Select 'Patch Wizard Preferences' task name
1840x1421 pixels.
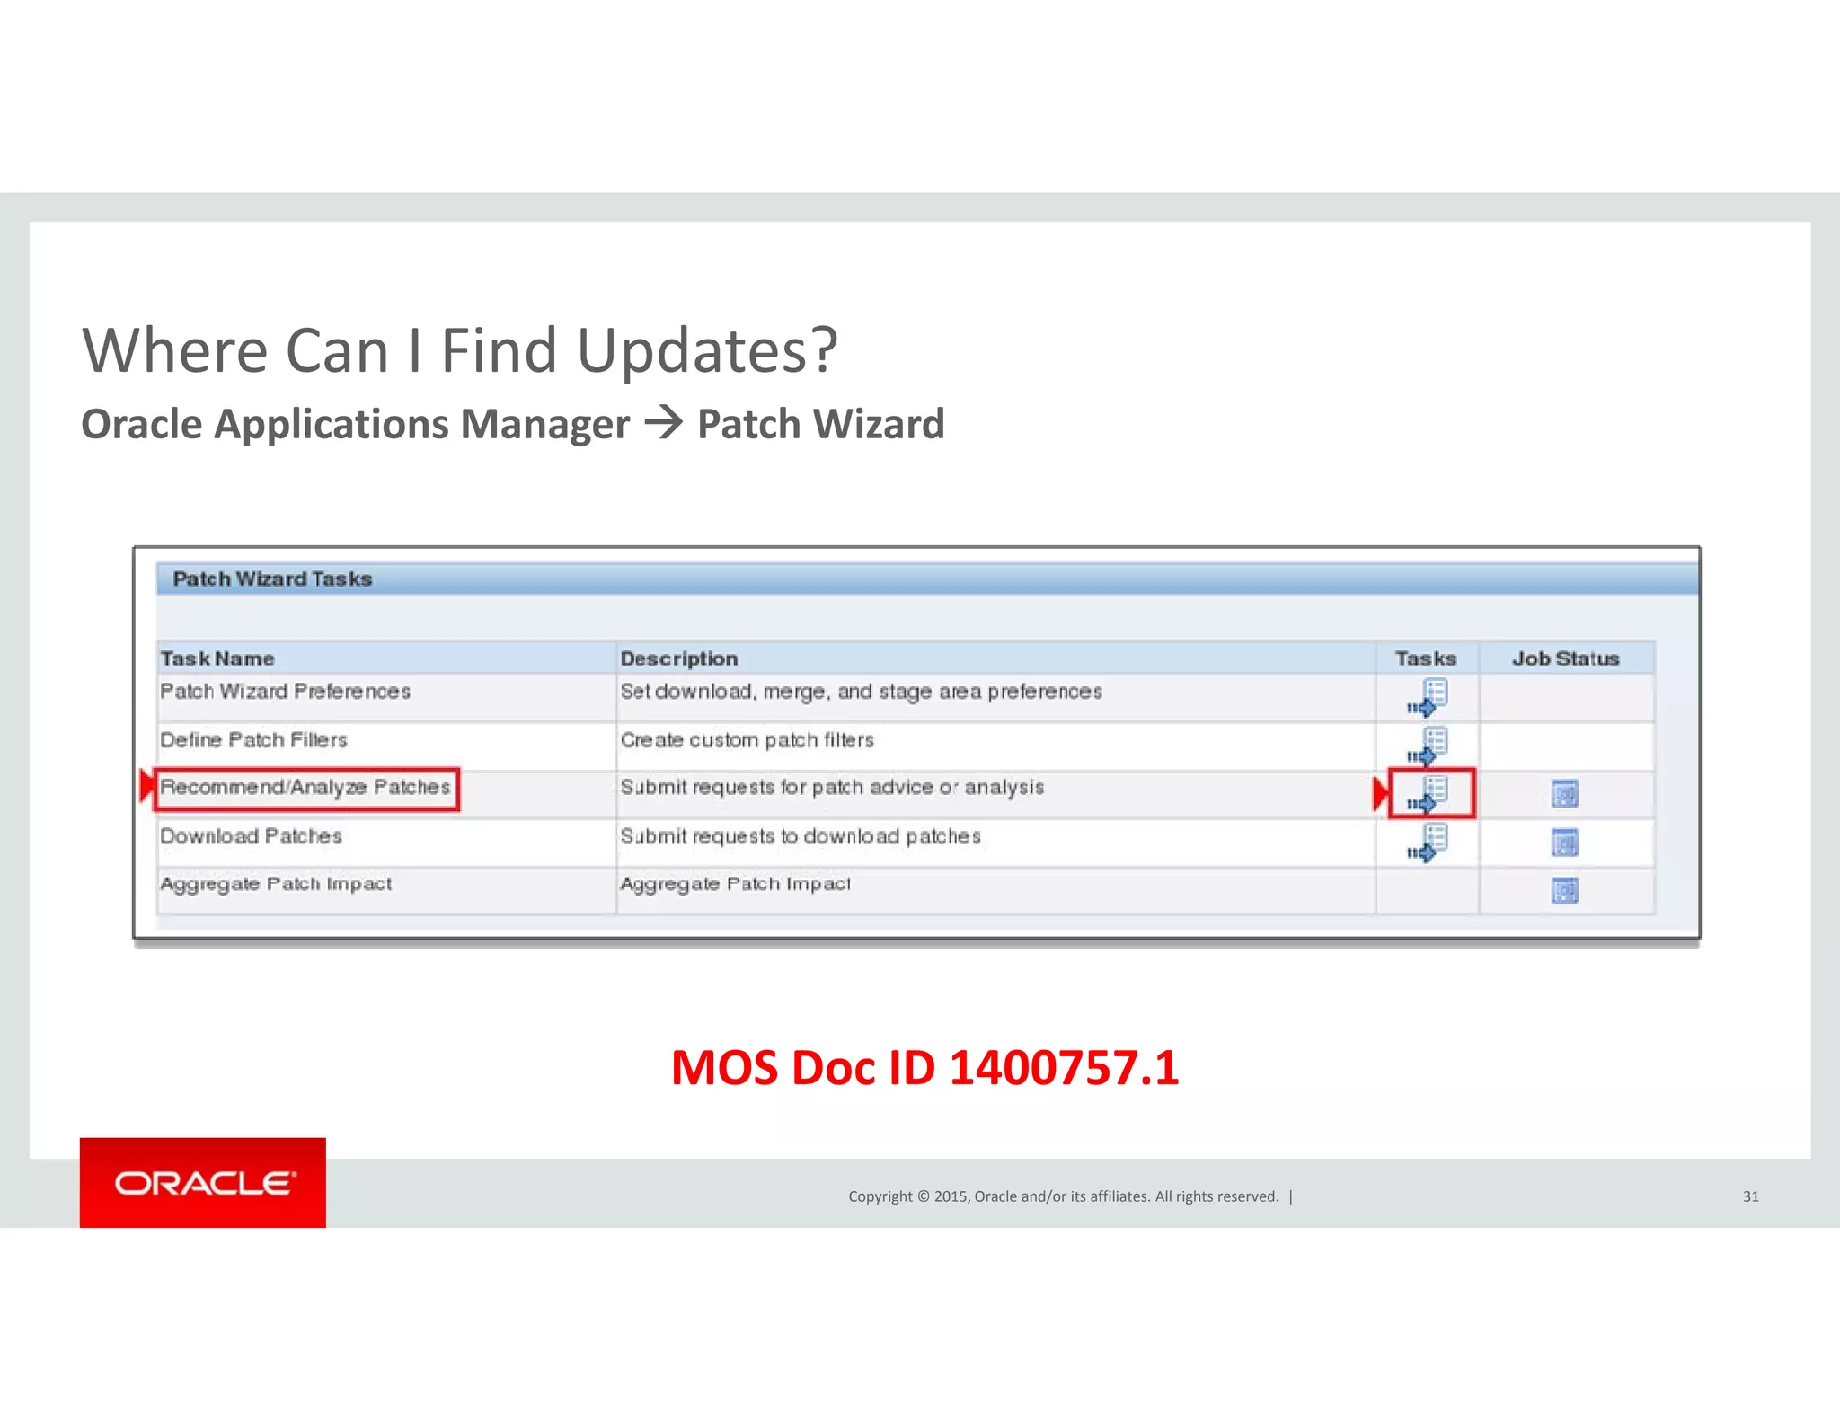click(x=286, y=692)
